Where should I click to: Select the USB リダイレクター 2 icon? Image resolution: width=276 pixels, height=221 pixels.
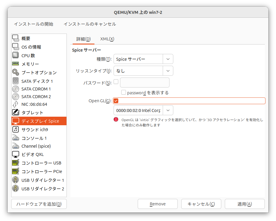pos(16,188)
